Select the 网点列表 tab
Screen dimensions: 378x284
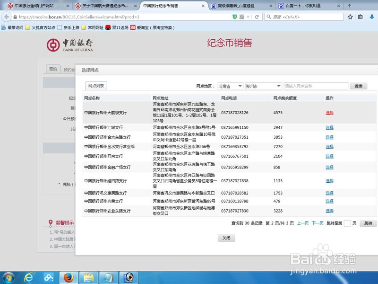[96, 86]
